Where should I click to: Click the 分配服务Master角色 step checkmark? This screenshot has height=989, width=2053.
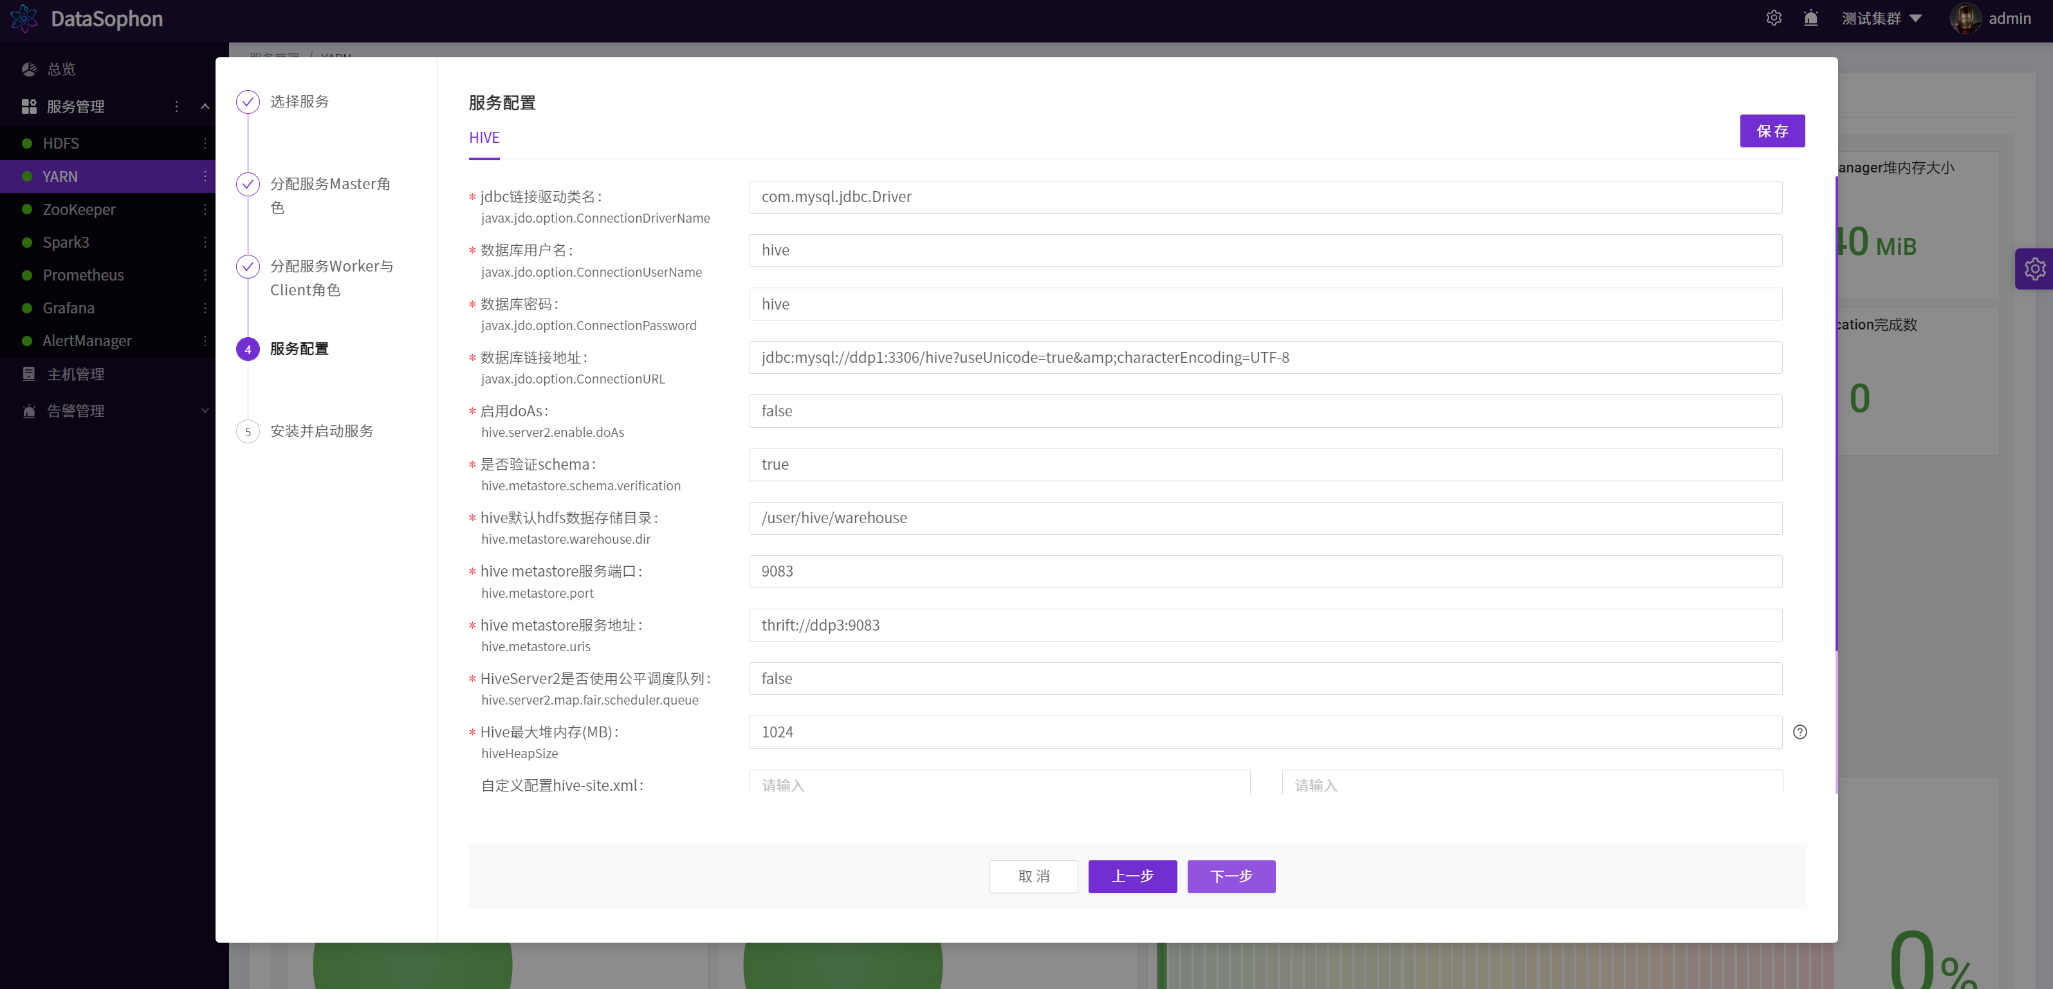(x=248, y=184)
